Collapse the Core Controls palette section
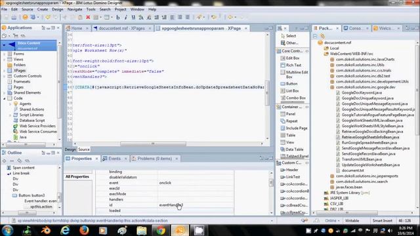420x236 pixels. pyautogui.click(x=307, y=51)
